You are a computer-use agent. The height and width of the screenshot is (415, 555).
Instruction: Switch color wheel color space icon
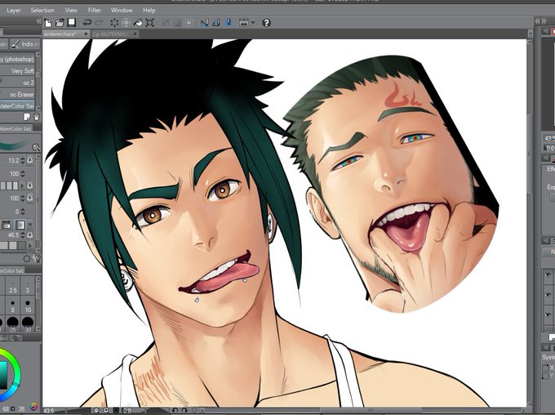point(34,407)
